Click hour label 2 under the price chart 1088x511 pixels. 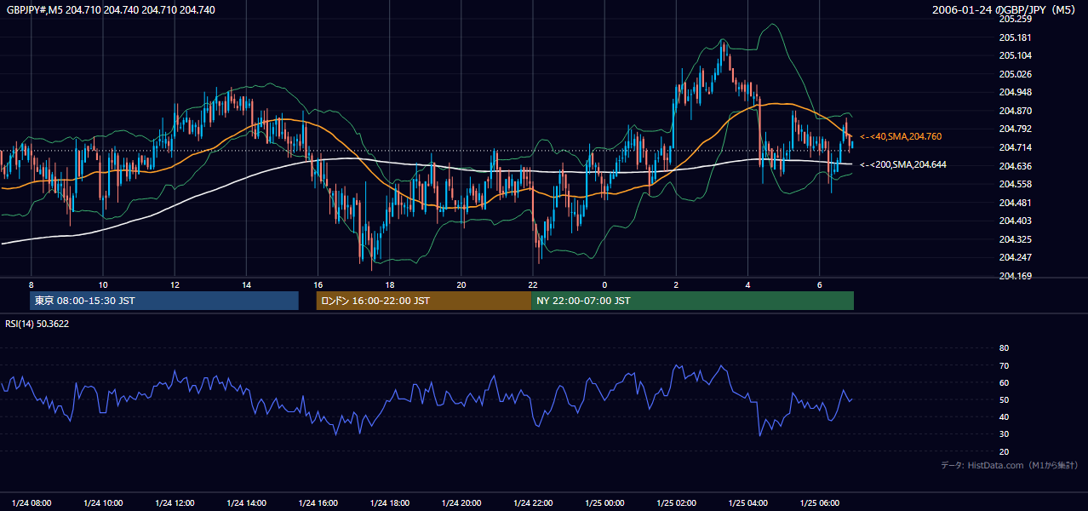[676, 284]
